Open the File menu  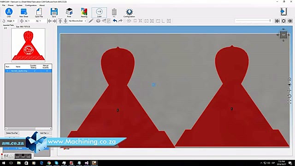[4, 5]
